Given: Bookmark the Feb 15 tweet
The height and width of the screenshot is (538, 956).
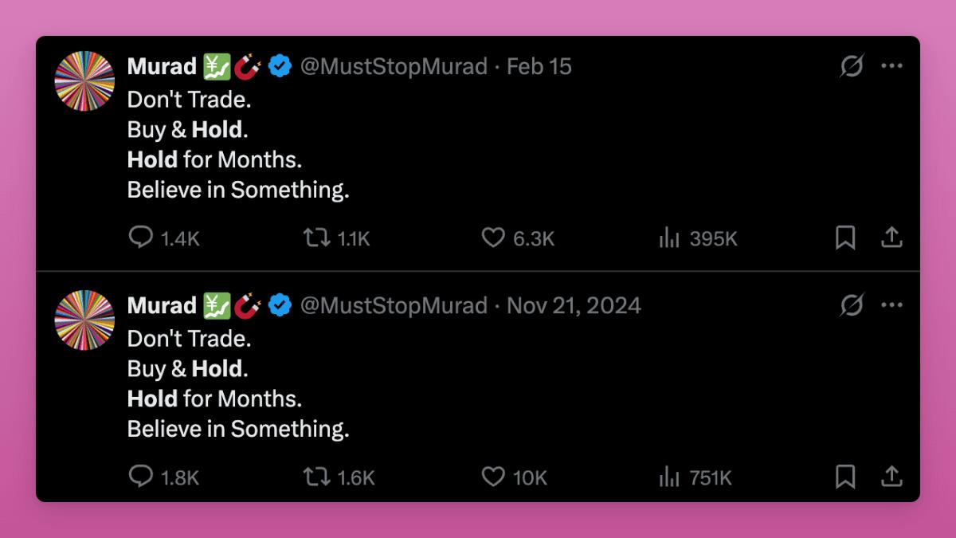Looking at the screenshot, I should (845, 238).
